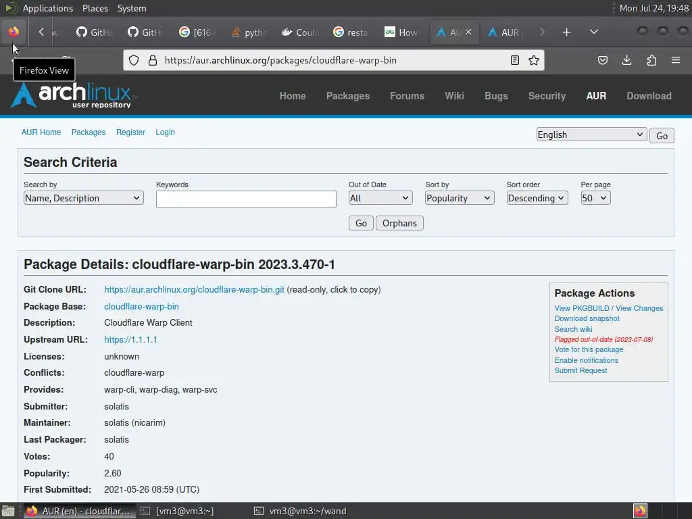This screenshot has width=692, height=519.
Task: Click Go button in Search Criteria
Action: (361, 223)
